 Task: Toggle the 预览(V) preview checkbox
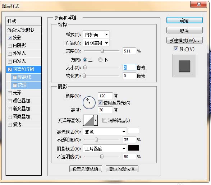[176, 49]
